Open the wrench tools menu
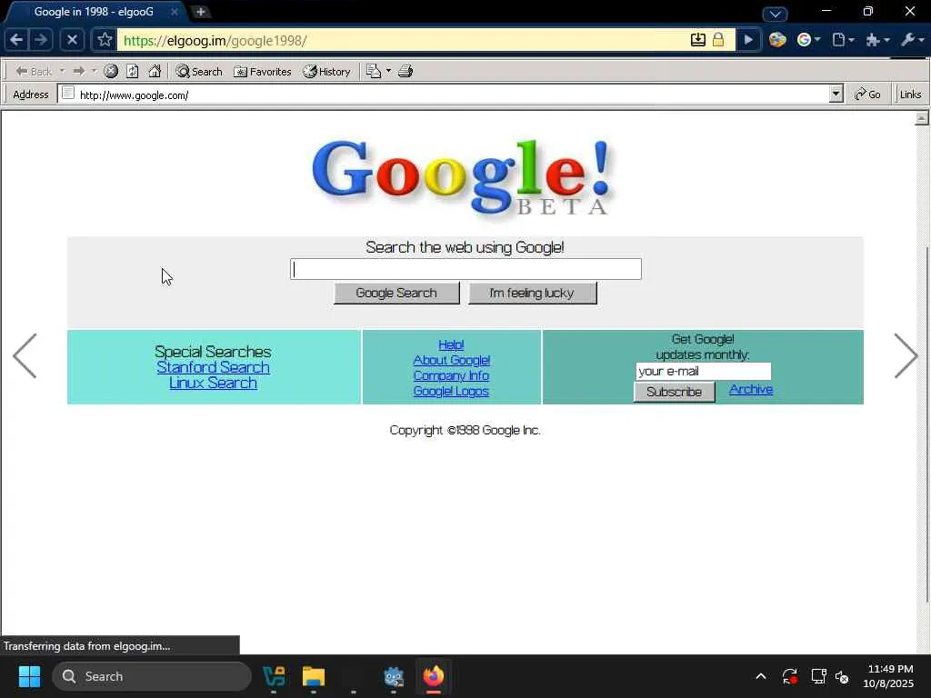The width and height of the screenshot is (931, 698). point(913,40)
